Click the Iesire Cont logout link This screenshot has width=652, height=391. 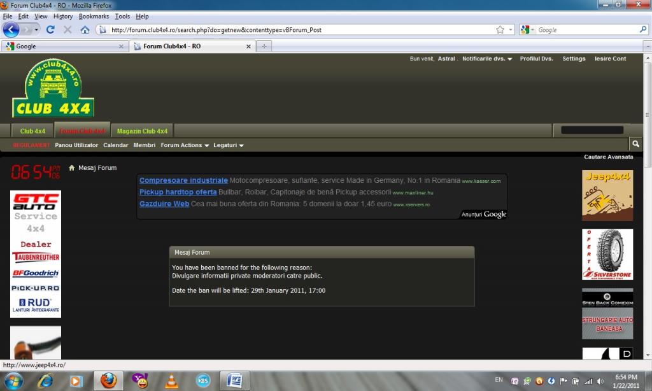[610, 59]
